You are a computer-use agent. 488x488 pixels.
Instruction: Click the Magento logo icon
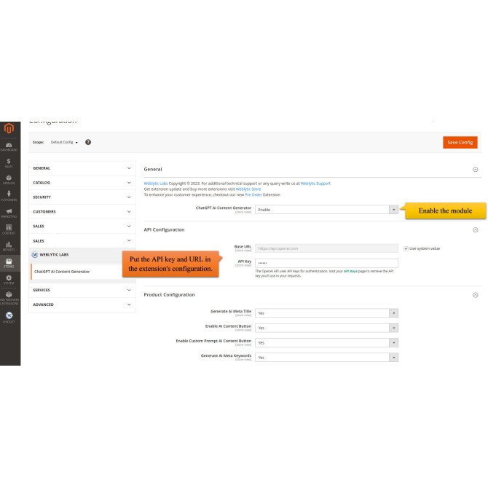coord(9,128)
